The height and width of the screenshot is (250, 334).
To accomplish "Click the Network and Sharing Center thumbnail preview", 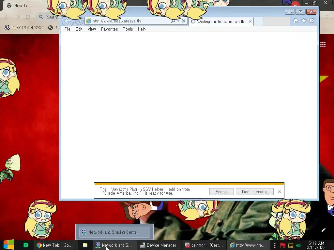I will coord(114,232).
